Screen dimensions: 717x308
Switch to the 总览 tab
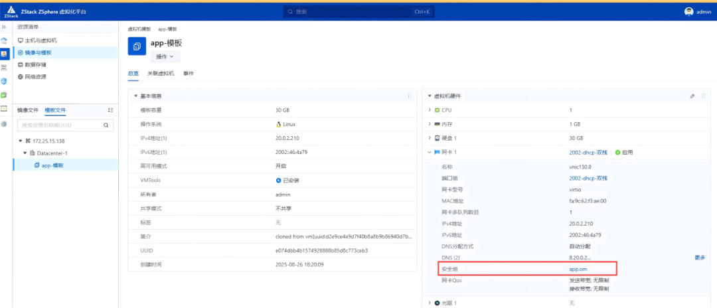click(133, 73)
